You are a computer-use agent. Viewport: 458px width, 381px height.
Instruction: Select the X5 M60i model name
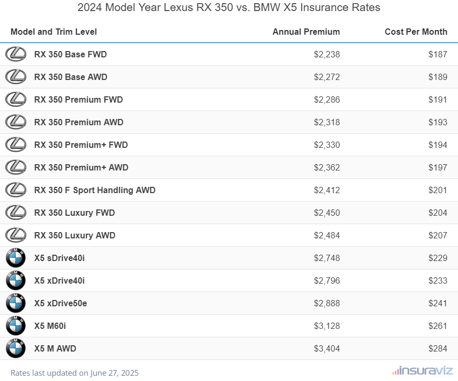tap(50, 326)
